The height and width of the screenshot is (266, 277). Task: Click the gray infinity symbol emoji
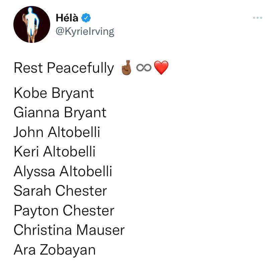click(144, 68)
